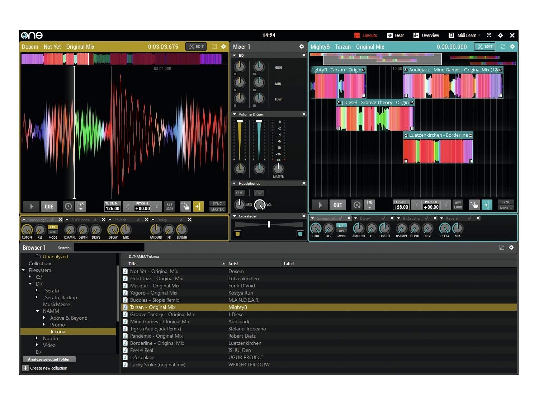Screen dimensions: 539x404
Task: Click the crossfader handle
Action: click(269, 224)
